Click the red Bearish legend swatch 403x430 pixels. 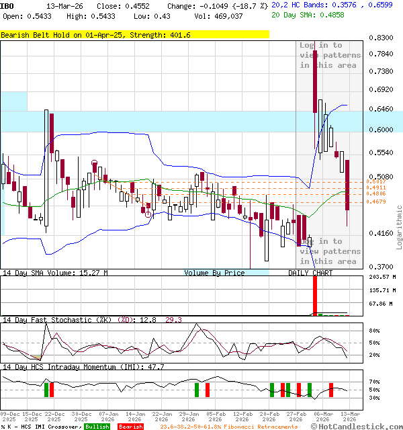(x=130, y=427)
